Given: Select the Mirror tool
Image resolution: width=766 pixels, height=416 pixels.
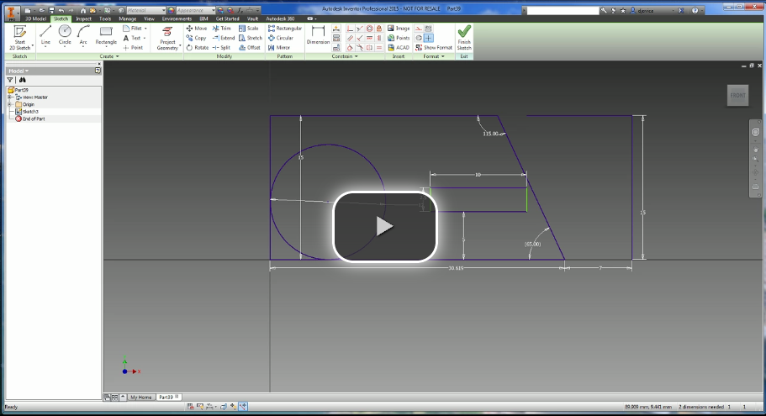Looking at the screenshot, I should [279, 48].
